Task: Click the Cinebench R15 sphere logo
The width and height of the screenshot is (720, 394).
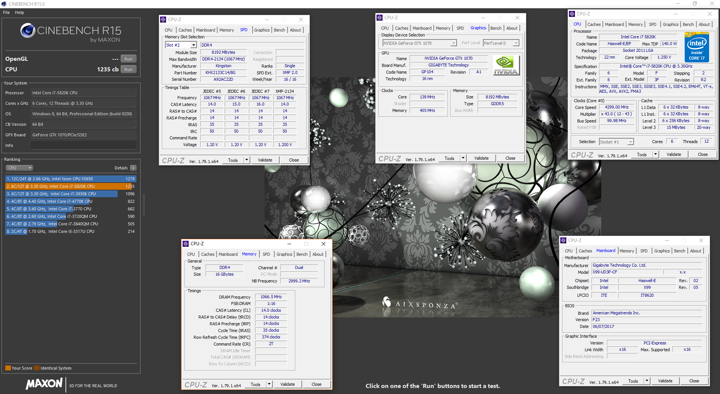Action: [28, 30]
